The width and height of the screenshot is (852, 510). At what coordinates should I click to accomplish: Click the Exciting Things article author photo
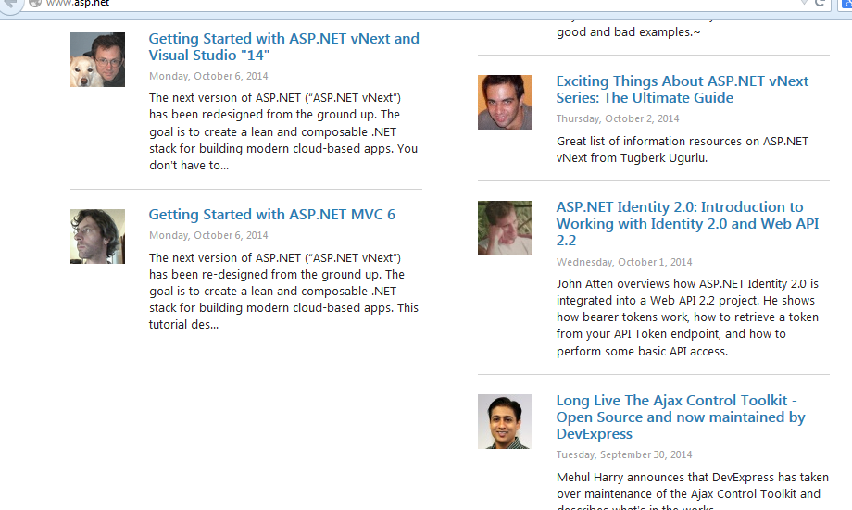coord(505,102)
